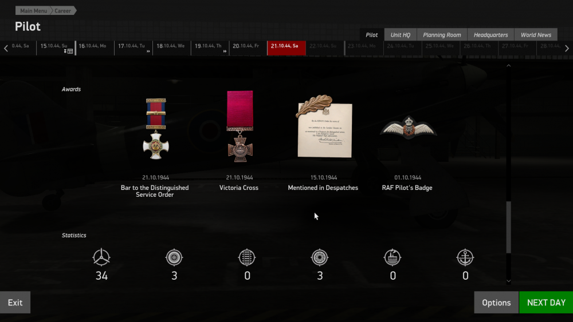Click the Victoria Cross label
This screenshot has height=322, width=573.
click(238, 188)
